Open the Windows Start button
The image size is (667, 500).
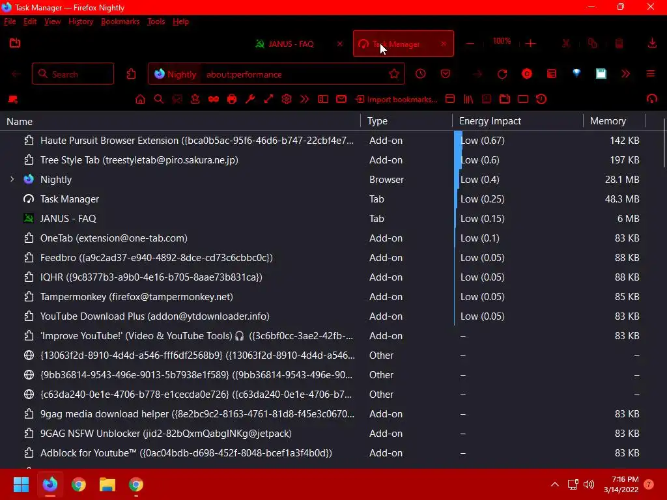pos(21,484)
